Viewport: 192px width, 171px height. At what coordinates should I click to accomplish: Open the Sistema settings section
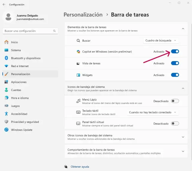click(16, 50)
